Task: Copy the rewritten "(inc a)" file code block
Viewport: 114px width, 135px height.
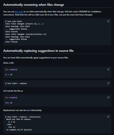Action: click(108, 97)
